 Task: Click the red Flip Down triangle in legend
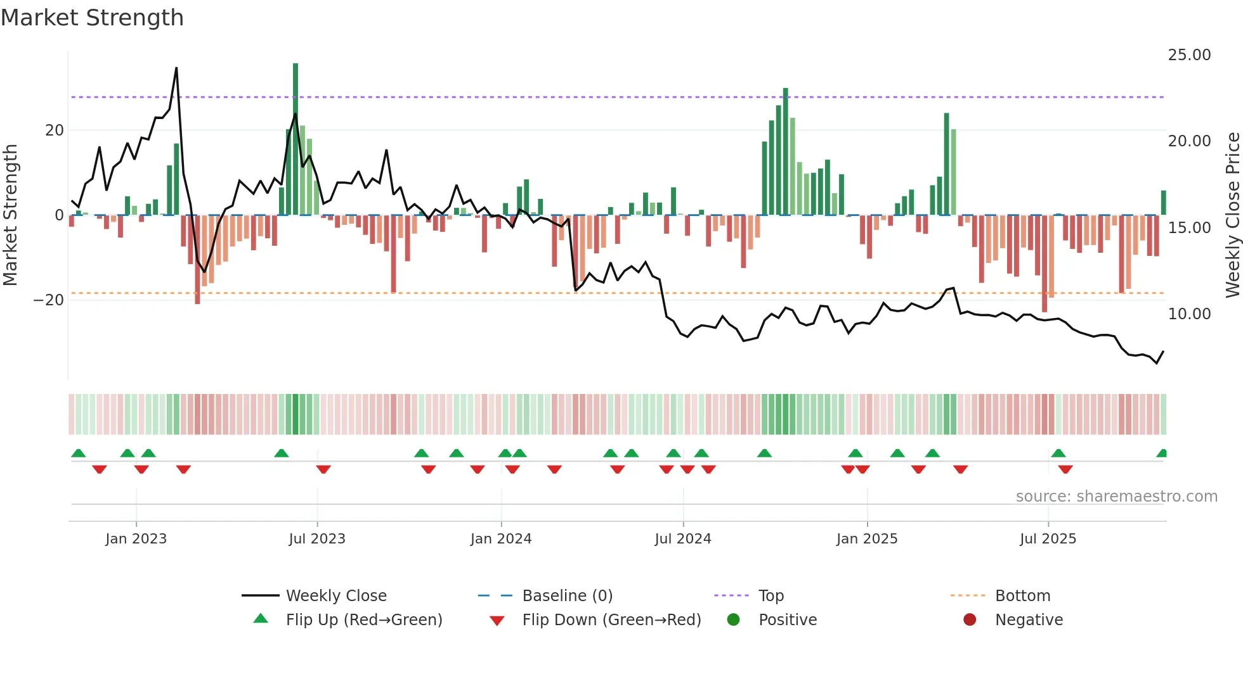click(497, 621)
